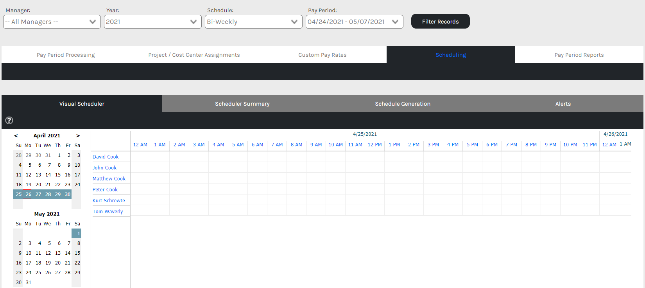
Task: Click the May 2021 month title
Action: [x=47, y=214]
